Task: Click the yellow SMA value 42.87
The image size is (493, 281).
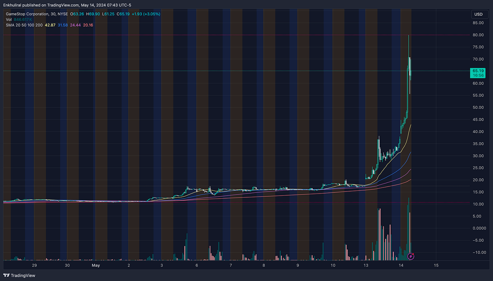Action: coord(50,25)
